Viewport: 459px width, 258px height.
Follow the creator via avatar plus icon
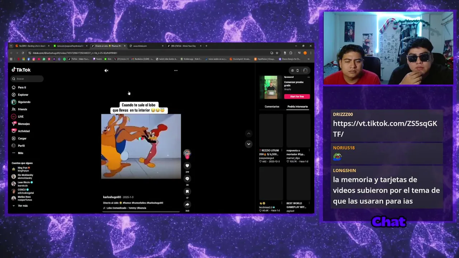coord(187,157)
